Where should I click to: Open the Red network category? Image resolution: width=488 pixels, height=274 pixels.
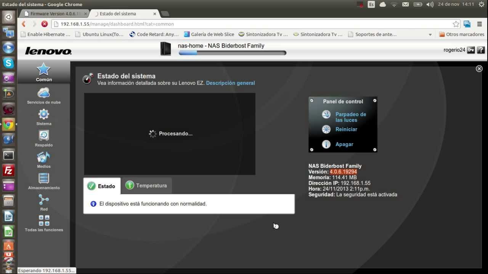point(43,202)
